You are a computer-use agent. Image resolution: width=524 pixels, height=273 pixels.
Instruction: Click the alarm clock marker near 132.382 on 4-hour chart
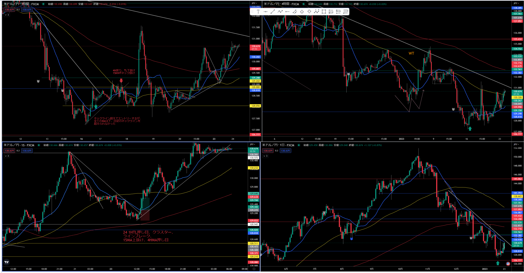(x=348, y=74)
